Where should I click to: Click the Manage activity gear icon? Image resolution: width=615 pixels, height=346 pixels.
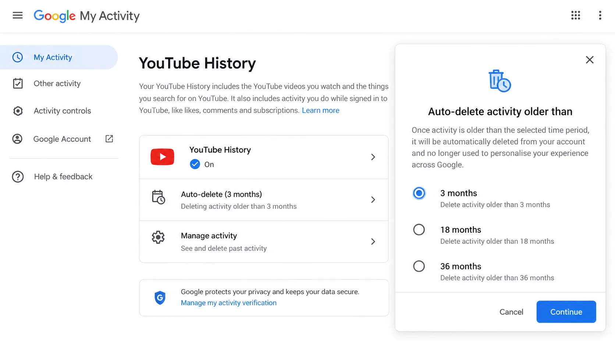click(x=158, y=238)
